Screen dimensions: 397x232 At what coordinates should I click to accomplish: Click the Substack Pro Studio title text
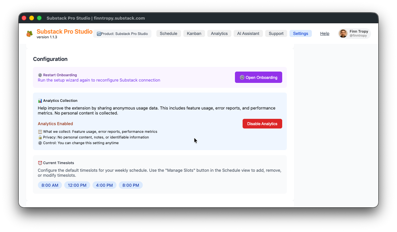(x=65, y=31)
